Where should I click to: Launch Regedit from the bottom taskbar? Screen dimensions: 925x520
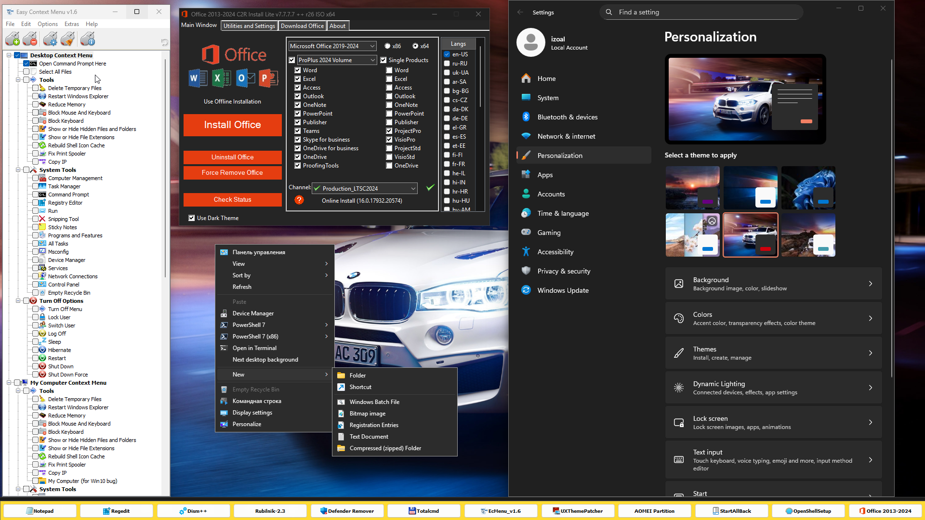116,511
